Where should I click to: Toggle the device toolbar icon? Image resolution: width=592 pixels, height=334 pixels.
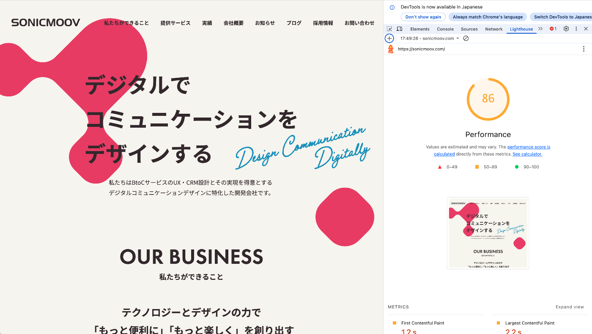coord(399,29)
